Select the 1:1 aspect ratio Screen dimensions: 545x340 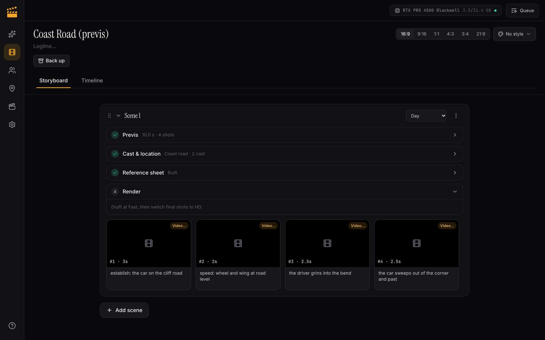[x=437, y=34]
